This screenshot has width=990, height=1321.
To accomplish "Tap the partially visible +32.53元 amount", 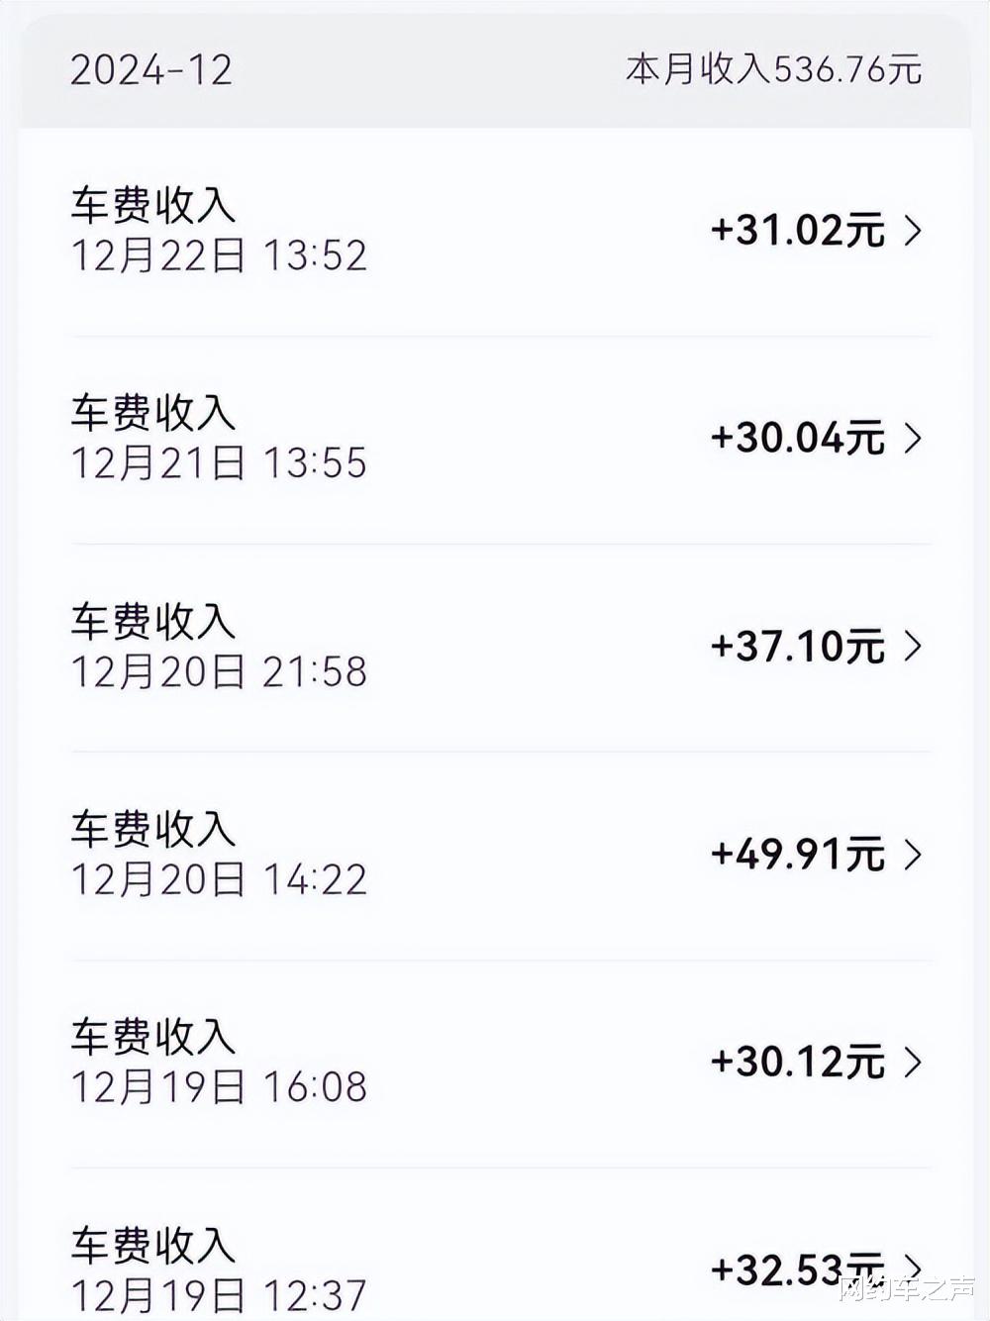I will tap(795, 1268).
